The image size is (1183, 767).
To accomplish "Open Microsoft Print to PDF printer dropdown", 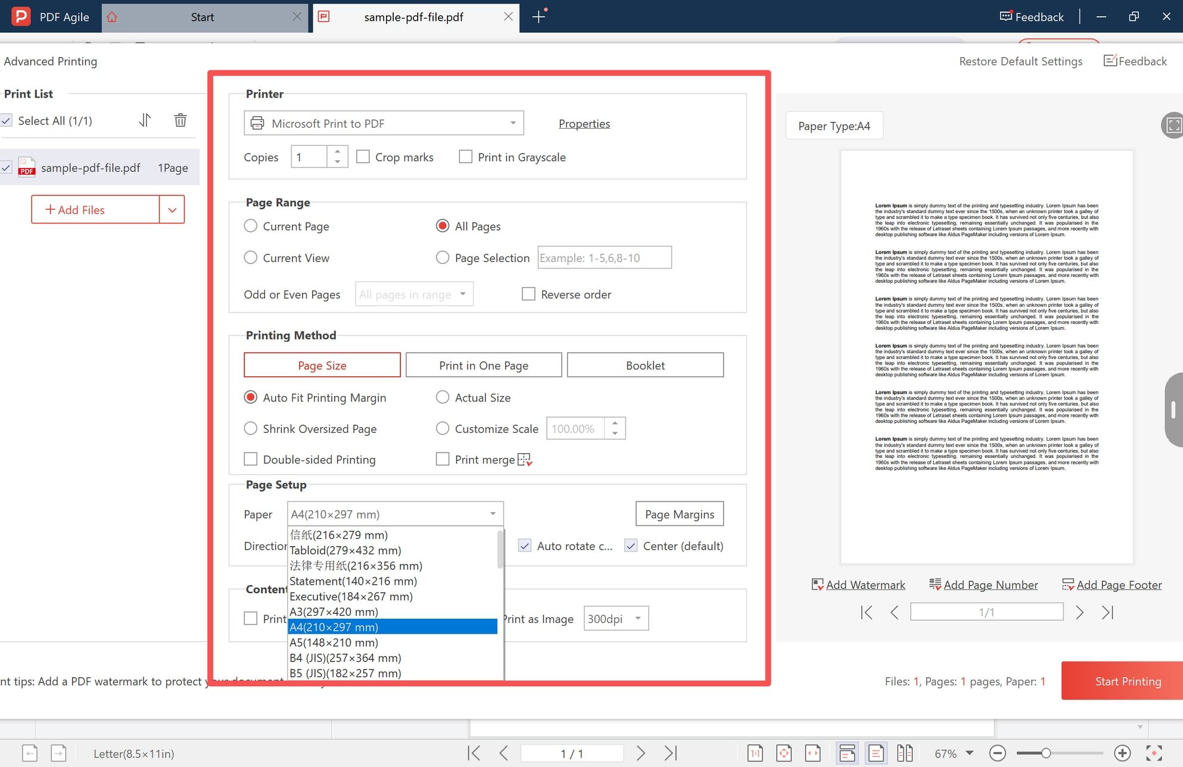I will click(384, 123).
